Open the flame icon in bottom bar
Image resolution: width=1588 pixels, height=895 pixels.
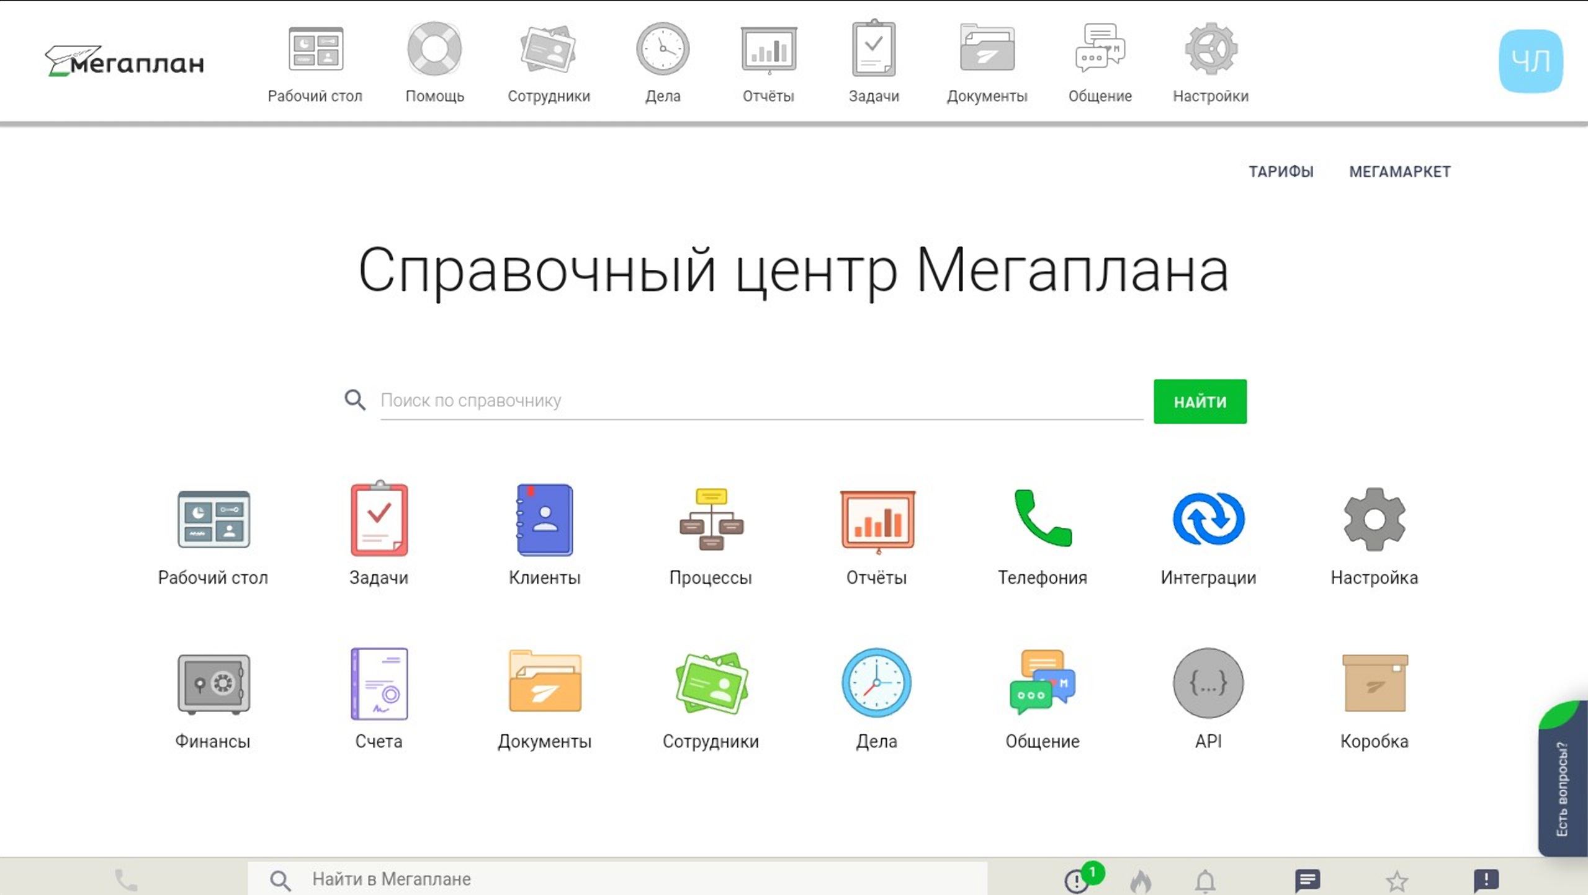tap(1141, 880)
